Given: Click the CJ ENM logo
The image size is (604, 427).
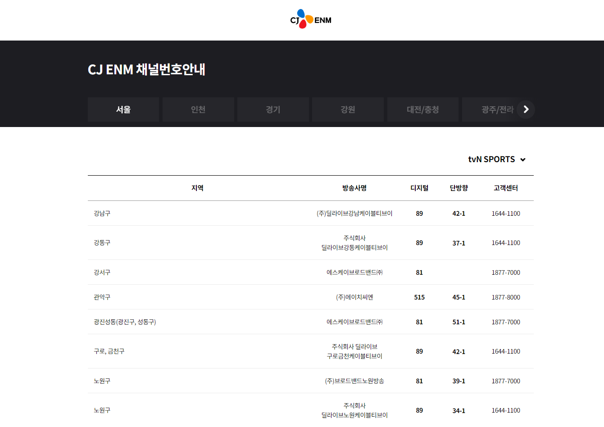Looking at the screenshot, I should click(x=311, y=19).
